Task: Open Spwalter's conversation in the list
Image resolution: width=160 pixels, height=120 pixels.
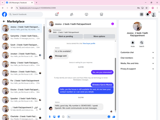Action: (21, 100)
